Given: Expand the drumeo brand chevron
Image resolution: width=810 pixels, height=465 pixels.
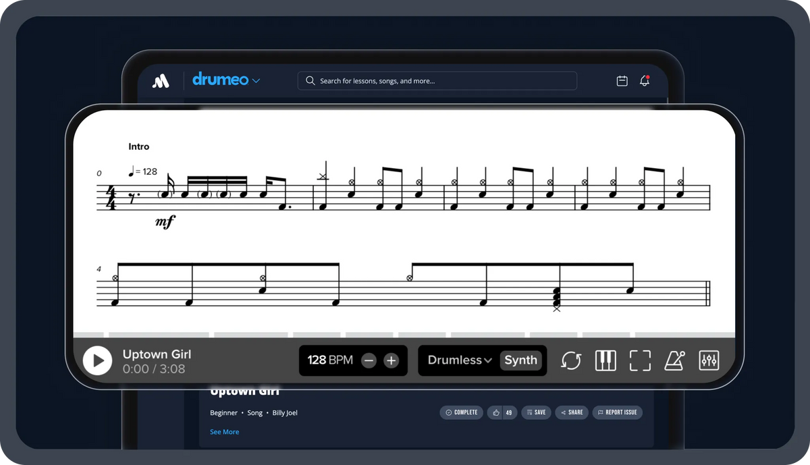Looking at the screenshot, I should (x=256, y=81).
